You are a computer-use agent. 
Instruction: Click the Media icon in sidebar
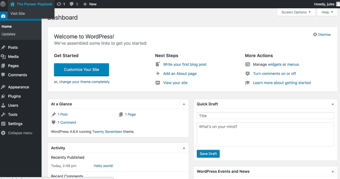pos(3,57)
